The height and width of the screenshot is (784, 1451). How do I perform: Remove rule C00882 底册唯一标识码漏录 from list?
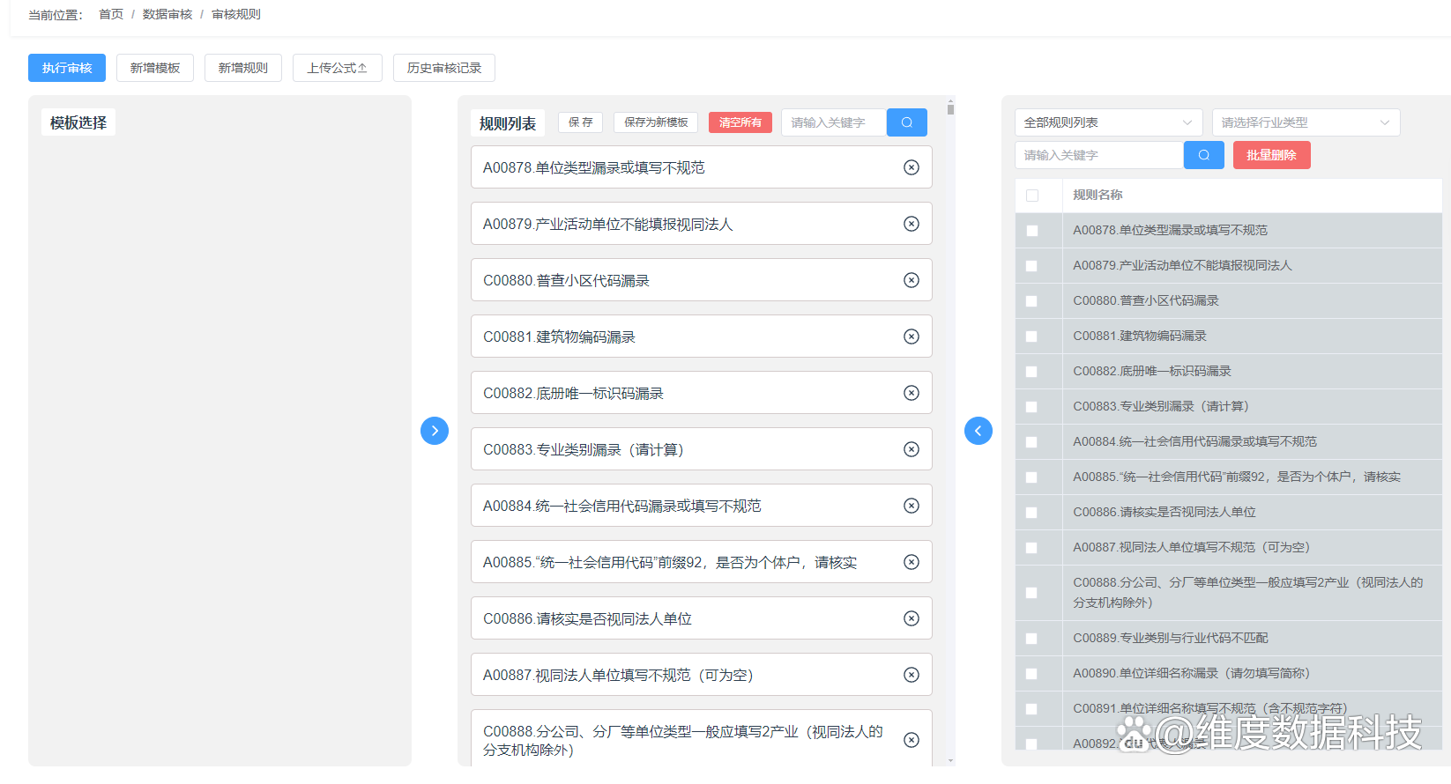click(912, 393)
